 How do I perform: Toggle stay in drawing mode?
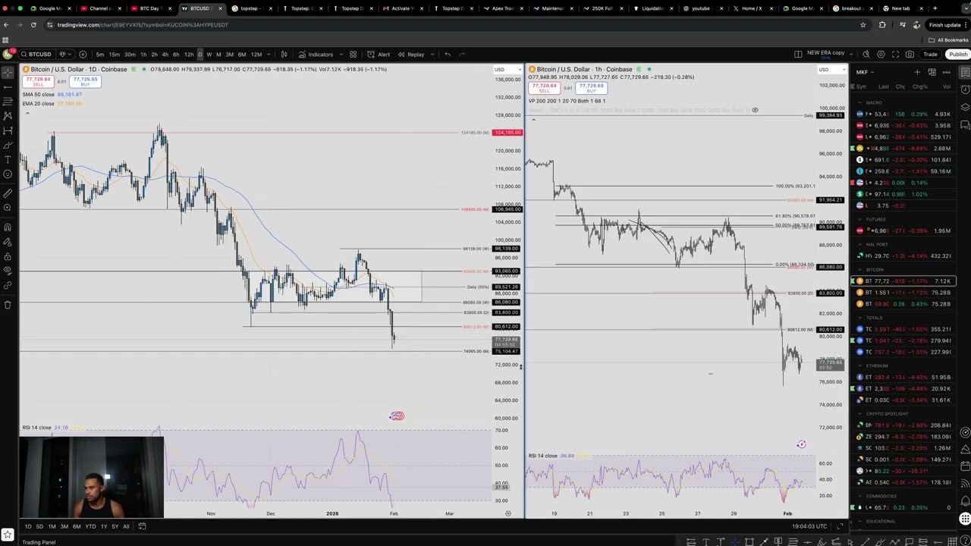coord(8,242)
